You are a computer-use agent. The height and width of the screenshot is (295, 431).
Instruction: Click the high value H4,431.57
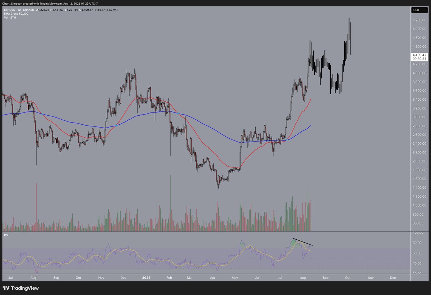tap(57, 10)
